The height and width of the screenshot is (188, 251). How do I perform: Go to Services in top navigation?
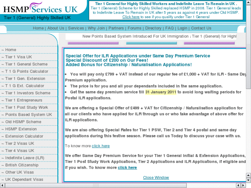coord(76,28)
